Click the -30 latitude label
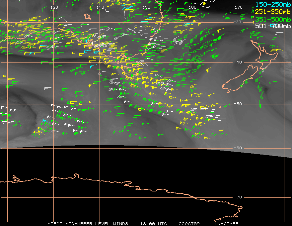Image resolution: width=292 pixels, height=226 pixels. point(237,22)
